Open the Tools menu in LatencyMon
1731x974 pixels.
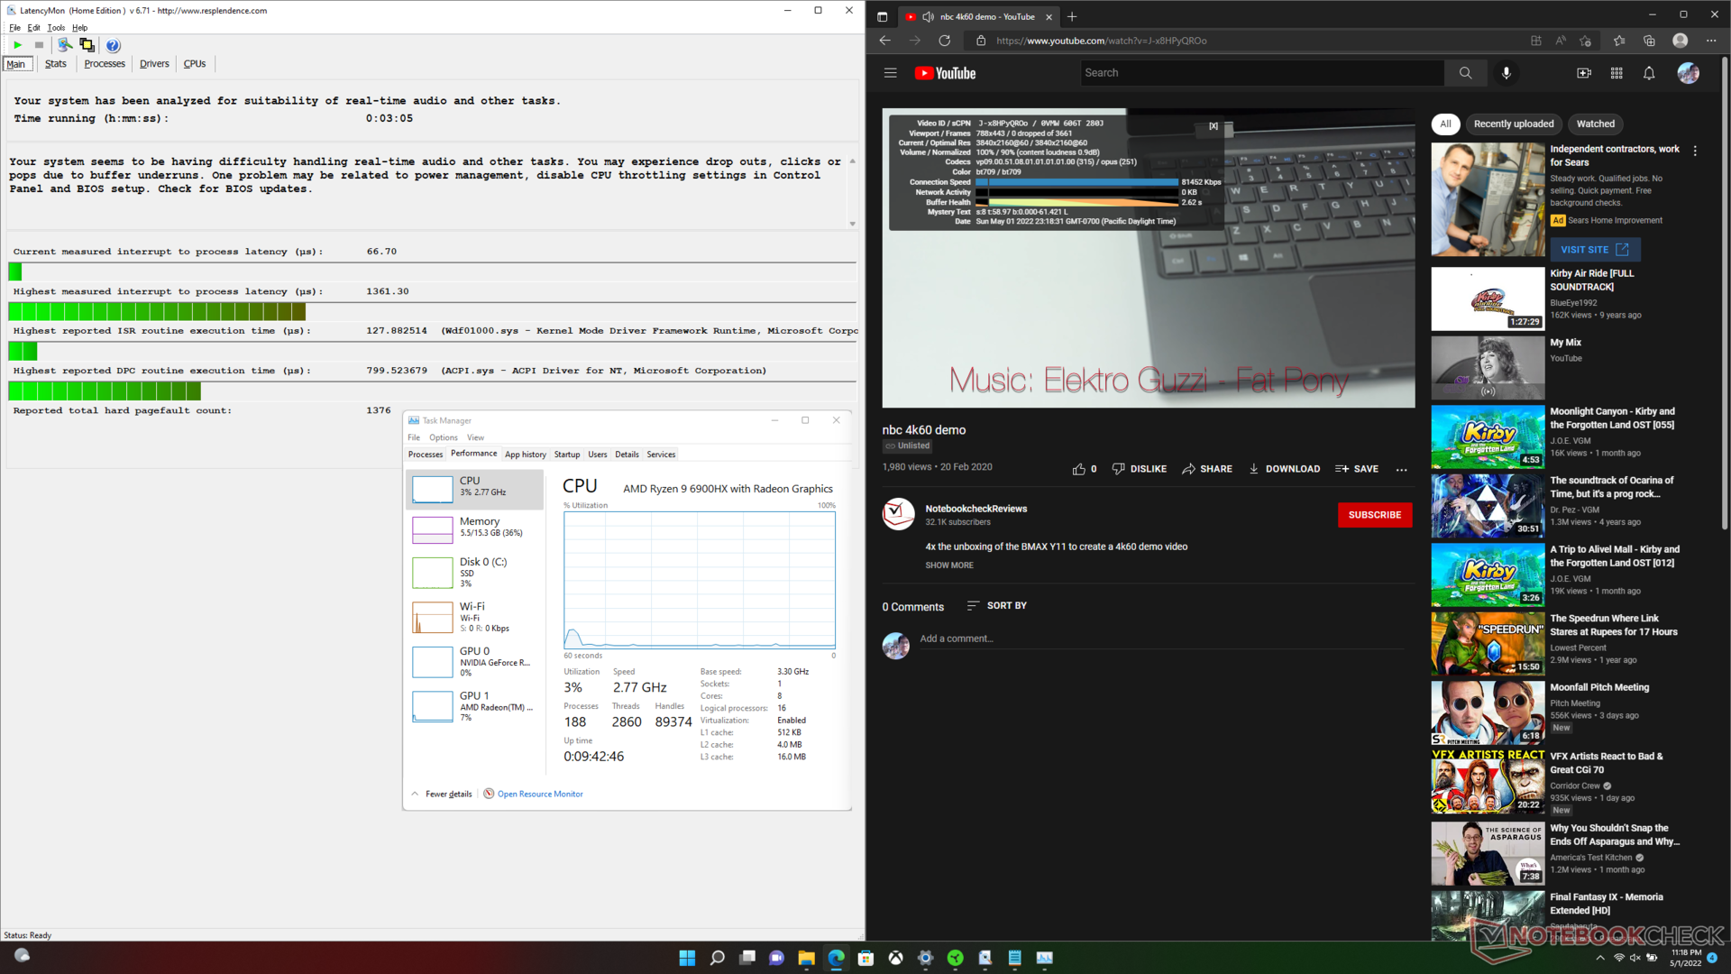point(56,28)
